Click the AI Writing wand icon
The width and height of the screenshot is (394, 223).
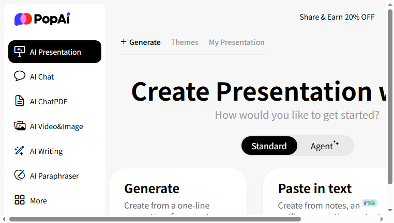(19, 151)
